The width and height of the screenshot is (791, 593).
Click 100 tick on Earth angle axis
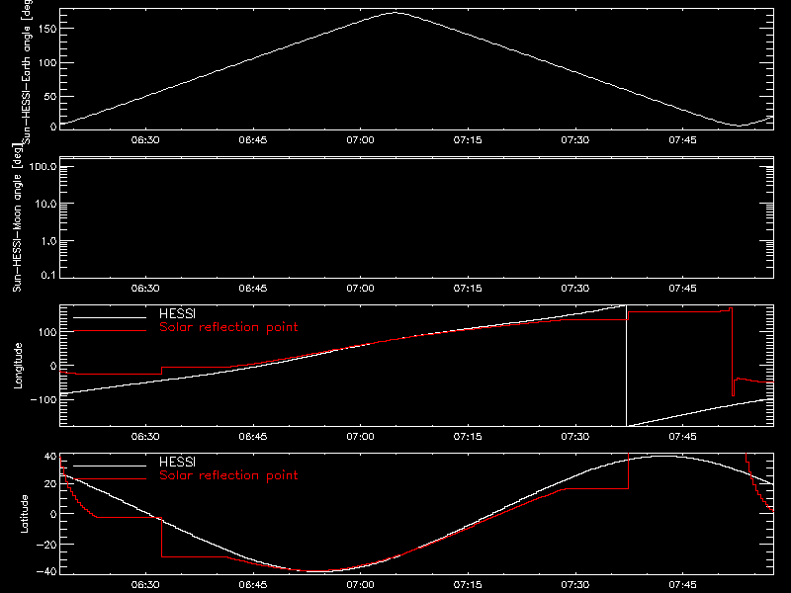coord(47,63)
